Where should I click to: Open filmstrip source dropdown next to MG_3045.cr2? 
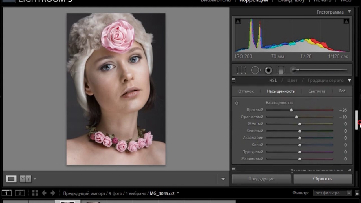[178, 193]
